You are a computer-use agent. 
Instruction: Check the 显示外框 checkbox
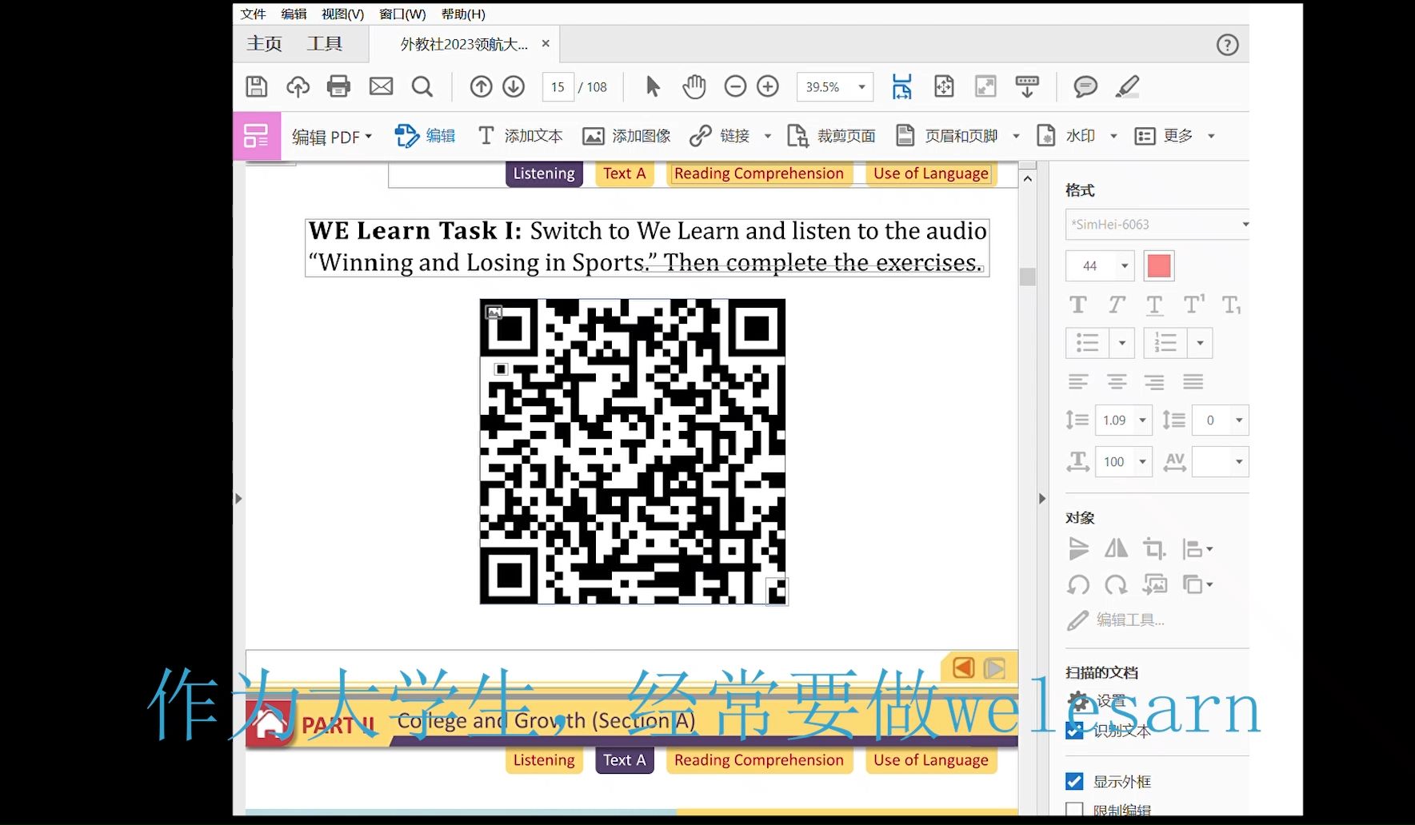pos(1074,781)
